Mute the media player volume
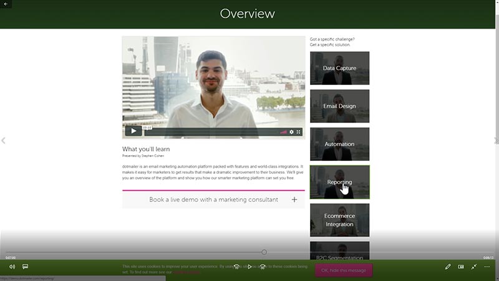 [x=12, y=267]
